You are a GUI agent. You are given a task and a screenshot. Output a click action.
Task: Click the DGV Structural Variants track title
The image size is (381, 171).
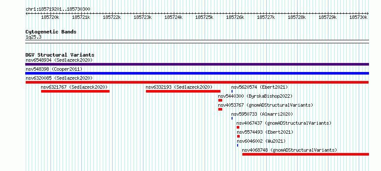click(x=60, y=55)
